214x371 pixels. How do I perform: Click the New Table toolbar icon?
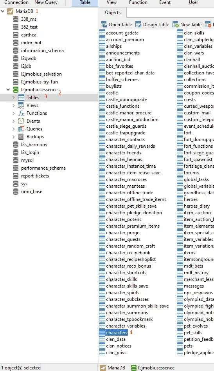[x=176, y=25]
